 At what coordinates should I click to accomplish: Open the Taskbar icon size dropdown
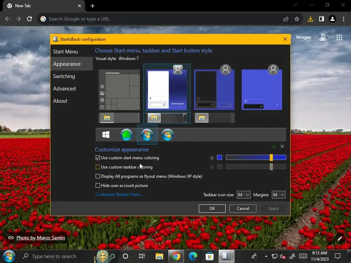[x=243, y=195]
